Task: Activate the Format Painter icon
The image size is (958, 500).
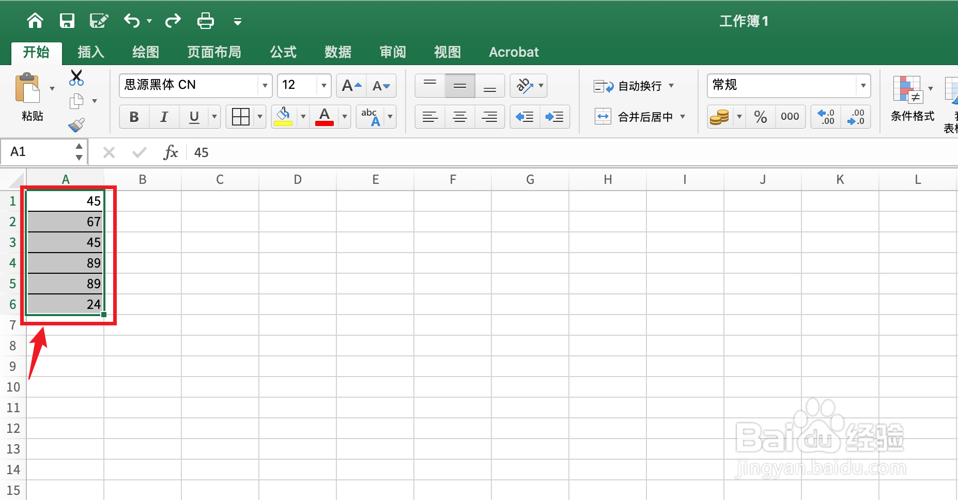Action: click(76, 124)
